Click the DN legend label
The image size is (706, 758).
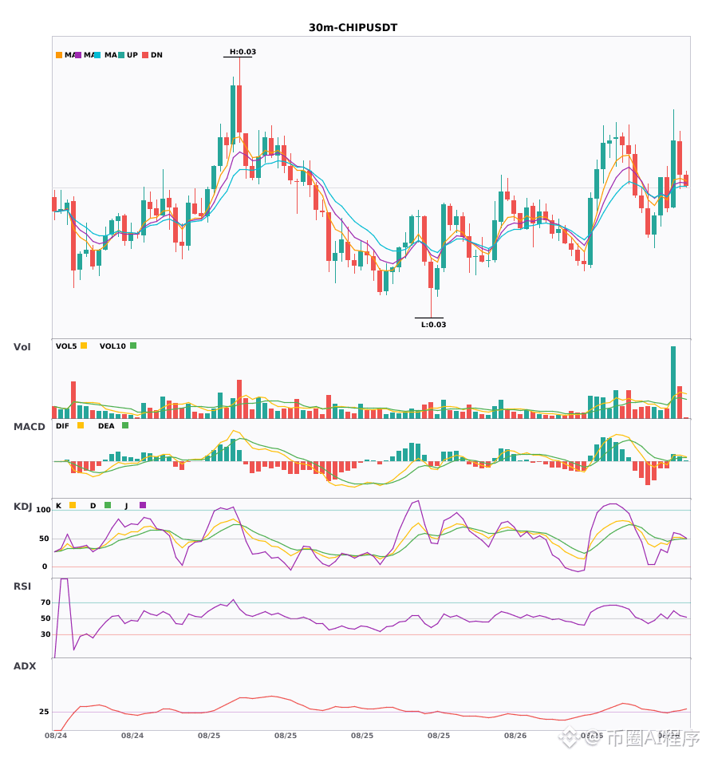tap(156, 55)
